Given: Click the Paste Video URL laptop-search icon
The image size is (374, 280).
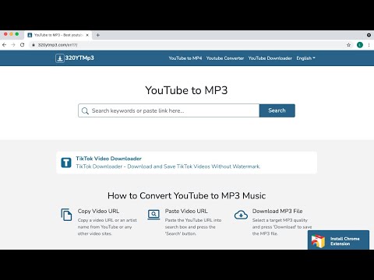Looking at the screenshot, I should (153, 215).
